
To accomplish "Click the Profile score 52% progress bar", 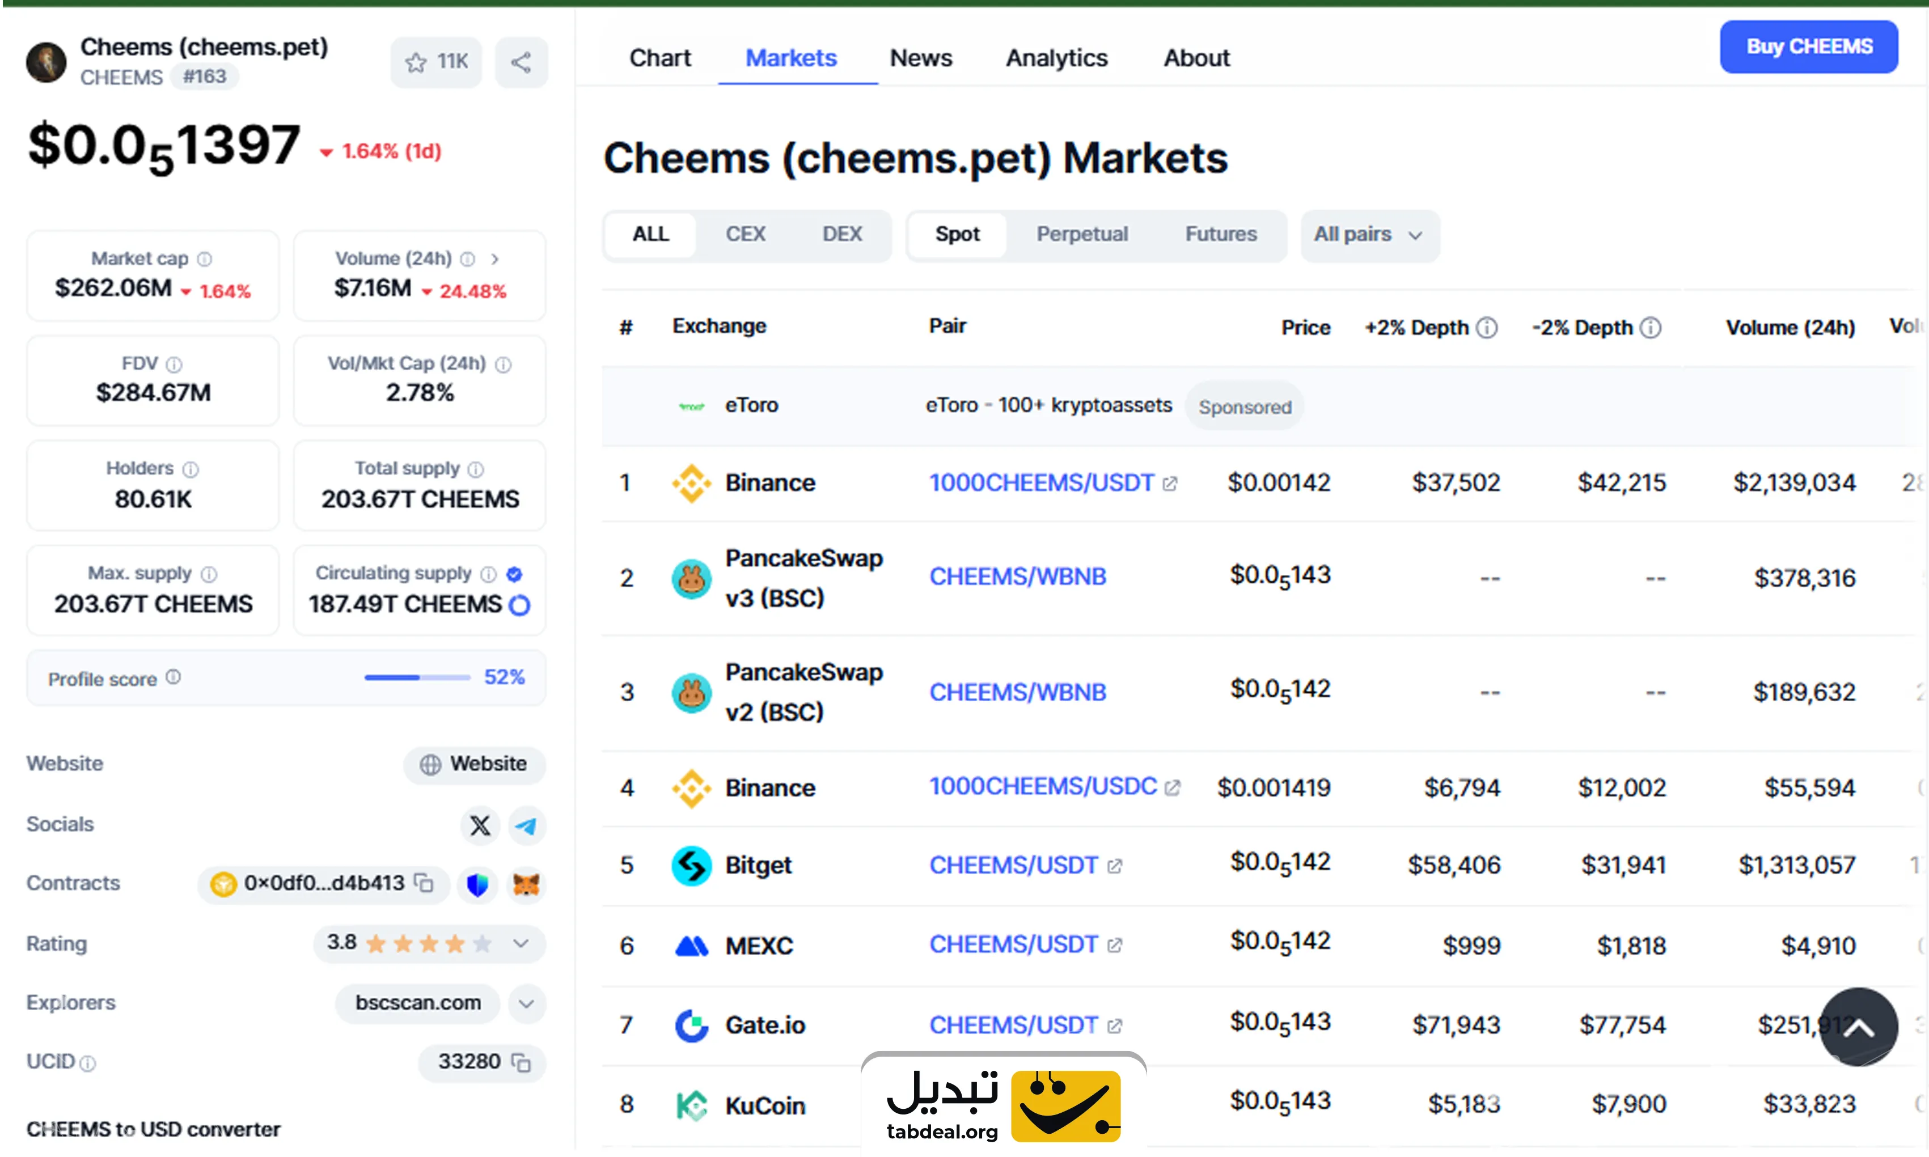I will (x=417, y=677).
